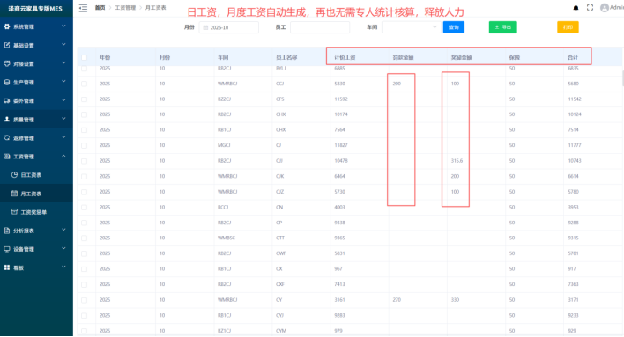Expand 质量管理 using its chevron

(63, 119)
